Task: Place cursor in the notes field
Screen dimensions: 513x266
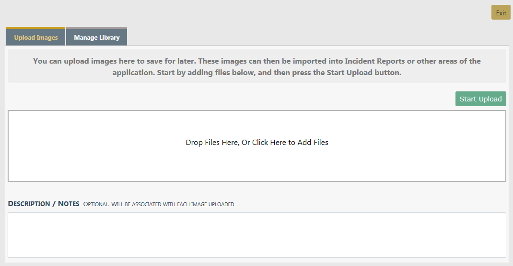Action: (256, 235)
